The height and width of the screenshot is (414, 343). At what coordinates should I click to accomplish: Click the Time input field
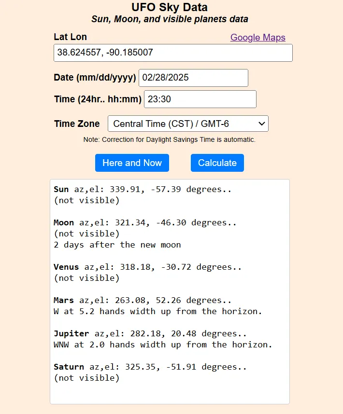coord(200,99)
